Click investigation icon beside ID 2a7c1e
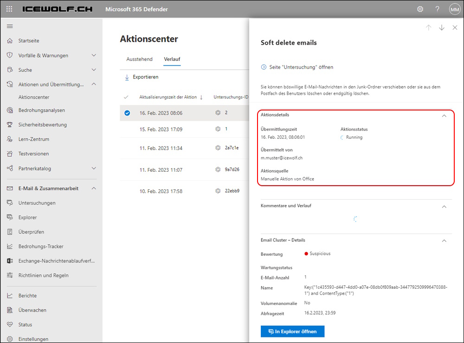Image resolution: width=464 pixels, height=343 pixels. point(218,148)
